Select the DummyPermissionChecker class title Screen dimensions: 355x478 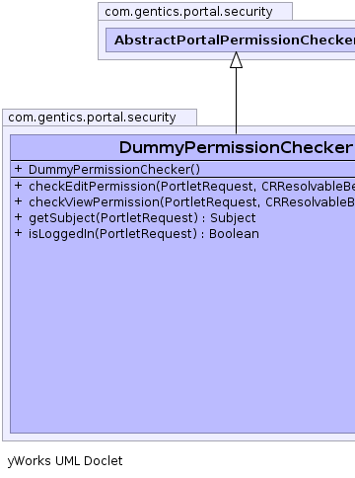[236, 147]
